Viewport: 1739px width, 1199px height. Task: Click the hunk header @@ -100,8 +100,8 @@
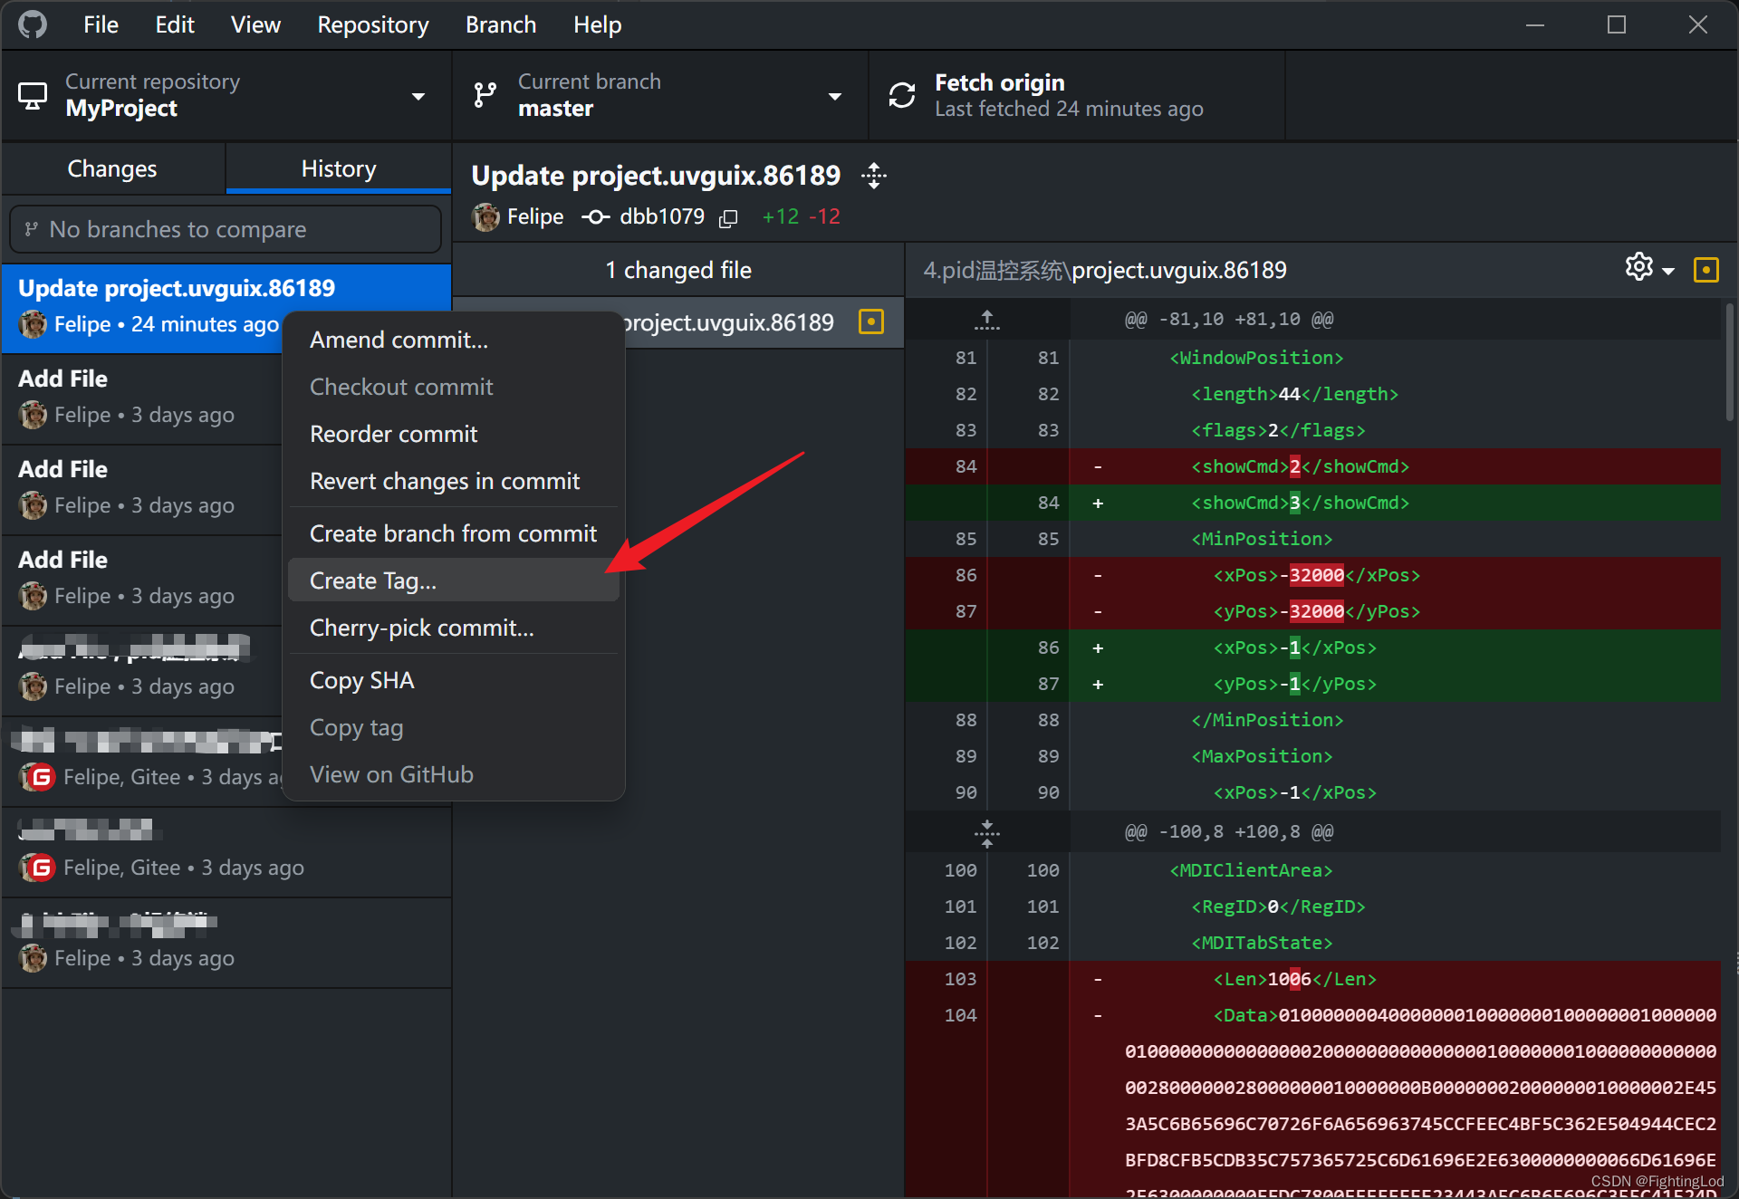(x=1228, y=831)
